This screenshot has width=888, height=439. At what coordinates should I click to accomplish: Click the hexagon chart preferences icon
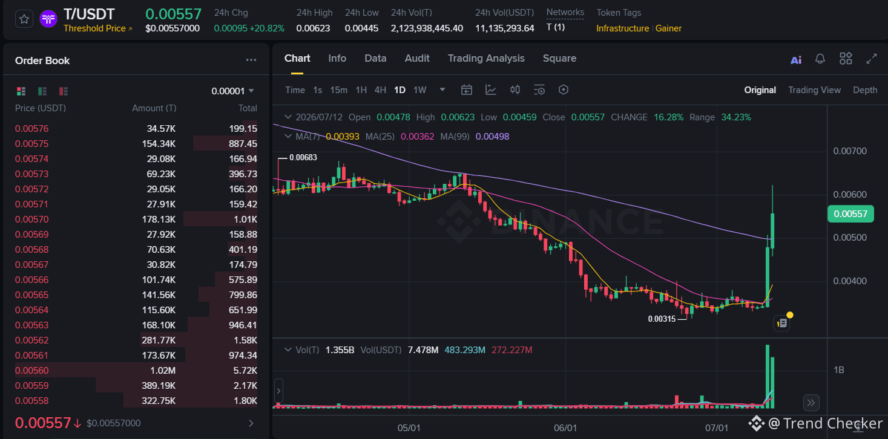click(x=564, y=90)
